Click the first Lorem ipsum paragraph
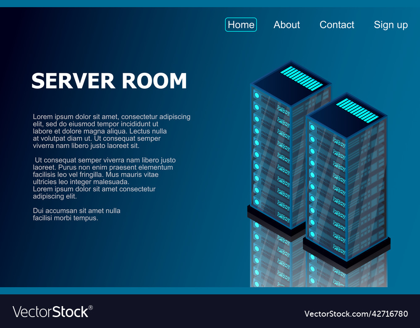 tap(111, 131)
